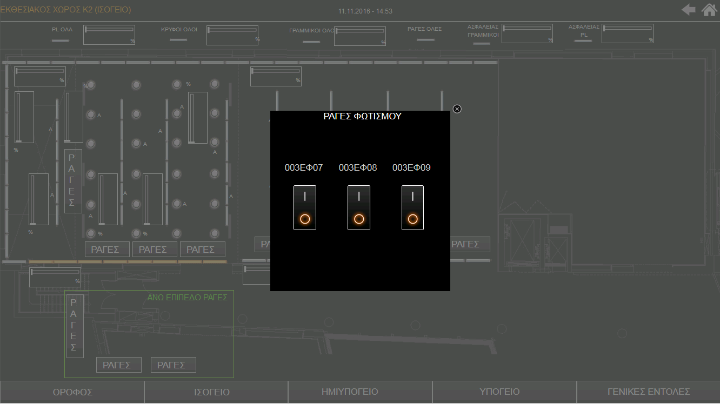Go to the home screen icon
This screenshot has height=404, width=720.
tap(709, 10)
